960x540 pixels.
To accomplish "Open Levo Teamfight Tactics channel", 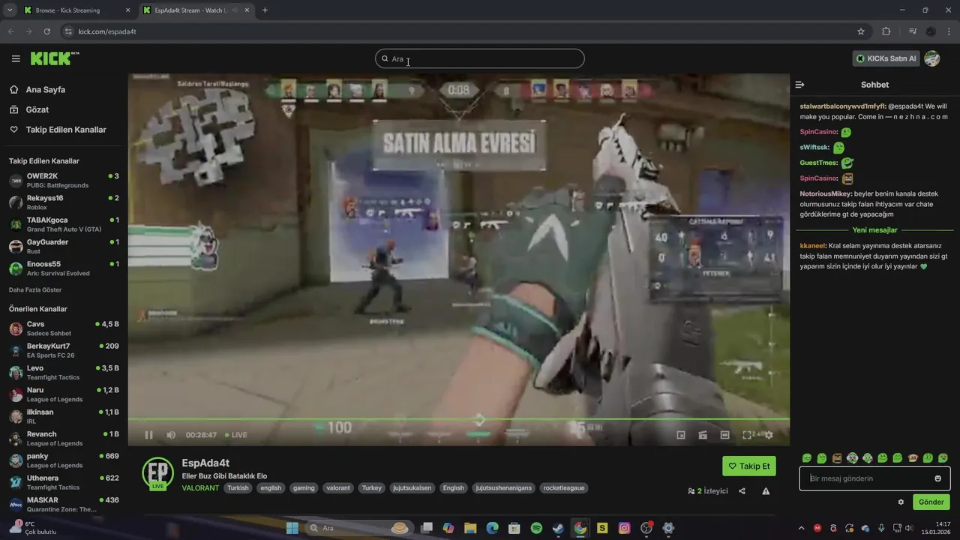I will pos(64,373).
